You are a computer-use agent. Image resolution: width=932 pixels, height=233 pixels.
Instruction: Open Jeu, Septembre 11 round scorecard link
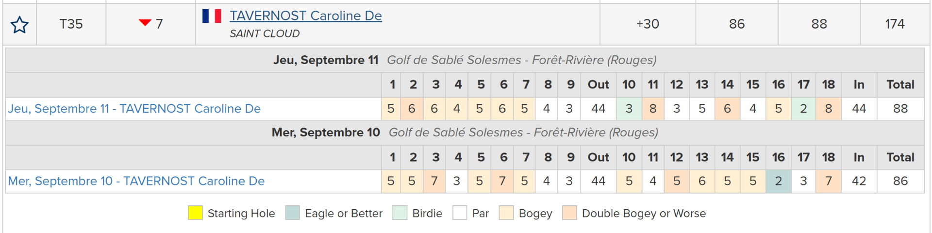point(134,109)
